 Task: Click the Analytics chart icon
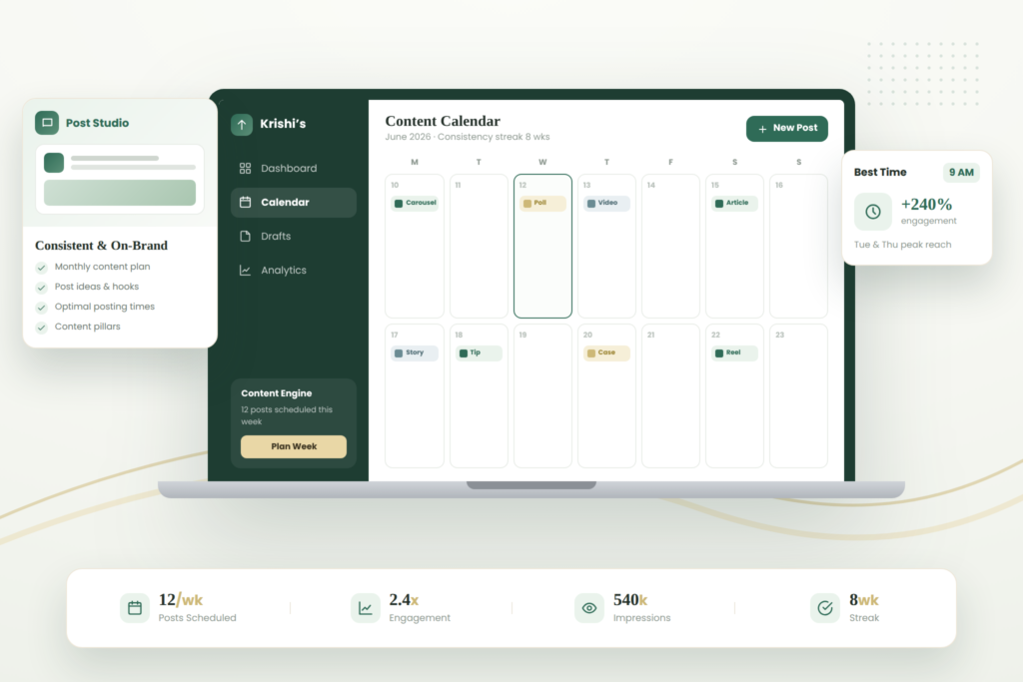point(246,270)
